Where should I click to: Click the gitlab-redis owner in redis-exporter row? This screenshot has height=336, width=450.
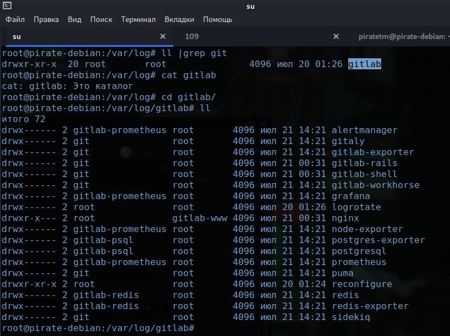tap(106, 306)
